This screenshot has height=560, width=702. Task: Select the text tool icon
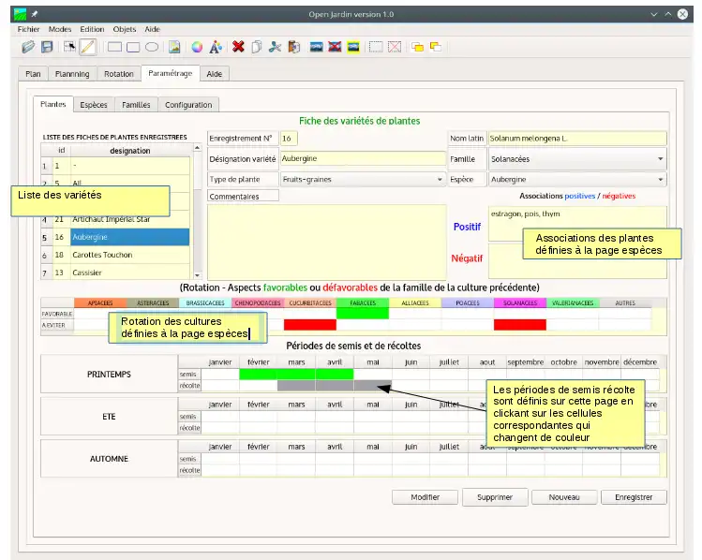point(216,46)
